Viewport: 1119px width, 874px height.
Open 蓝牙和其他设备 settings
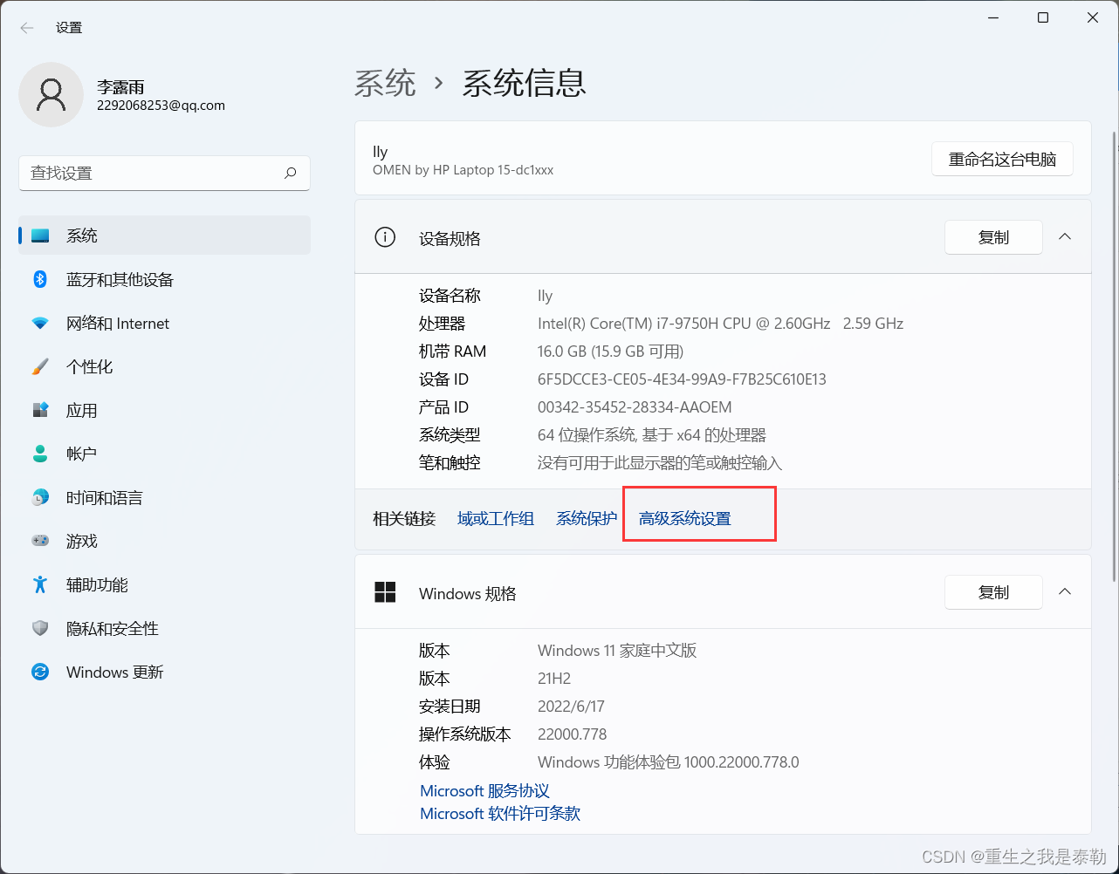click(164, 279)
